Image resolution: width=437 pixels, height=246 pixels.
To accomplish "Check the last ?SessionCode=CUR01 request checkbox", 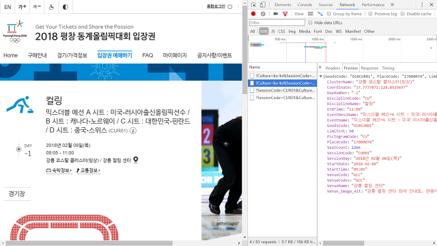I will coord(252,98).
